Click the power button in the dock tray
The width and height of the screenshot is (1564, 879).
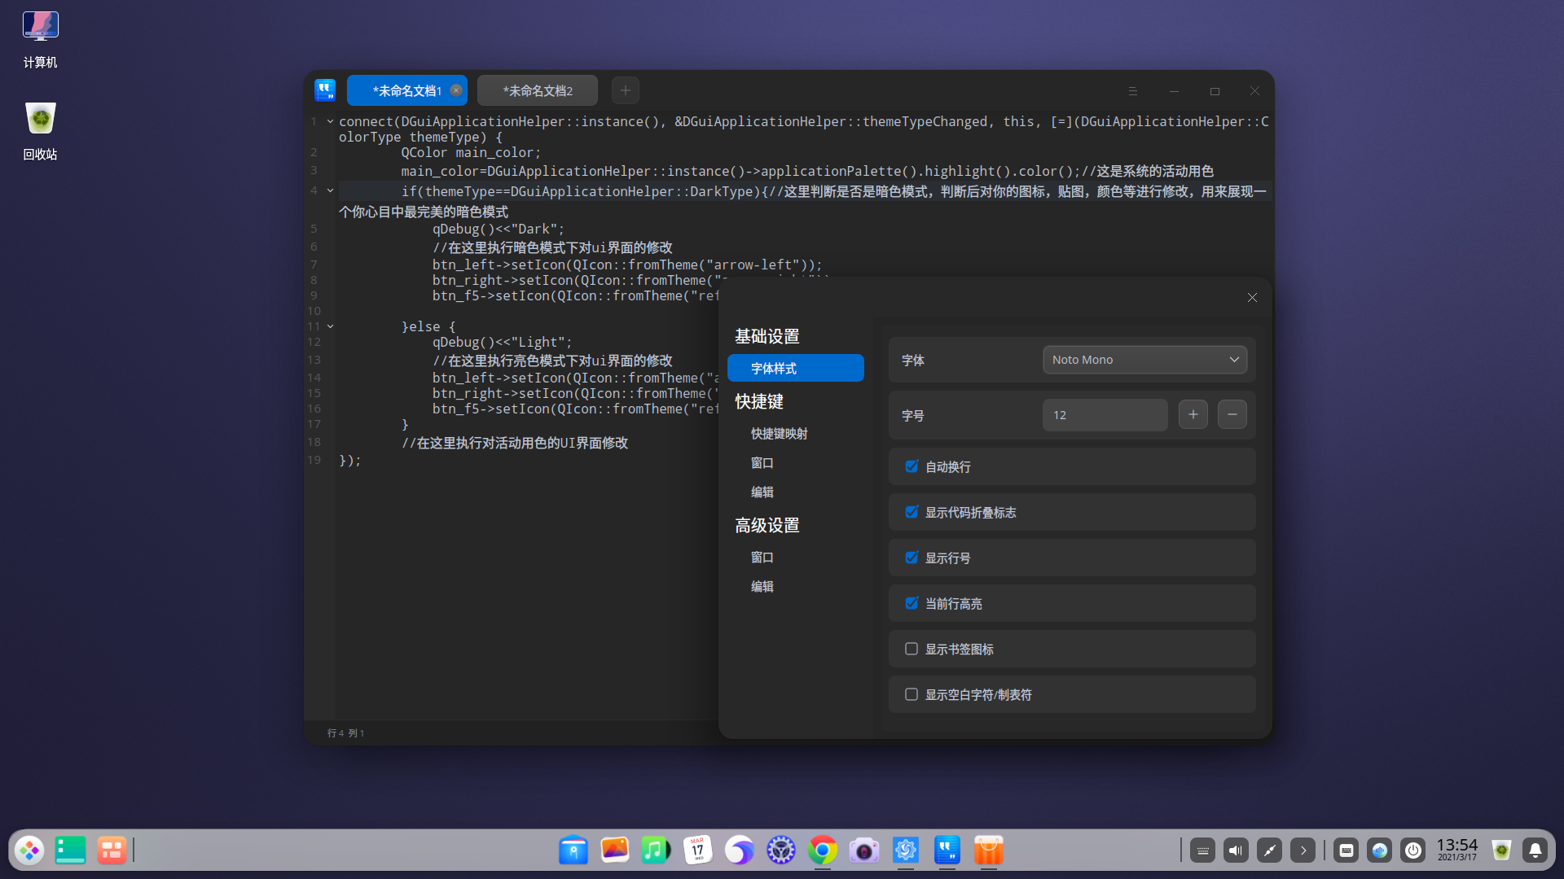[1413, 851]
